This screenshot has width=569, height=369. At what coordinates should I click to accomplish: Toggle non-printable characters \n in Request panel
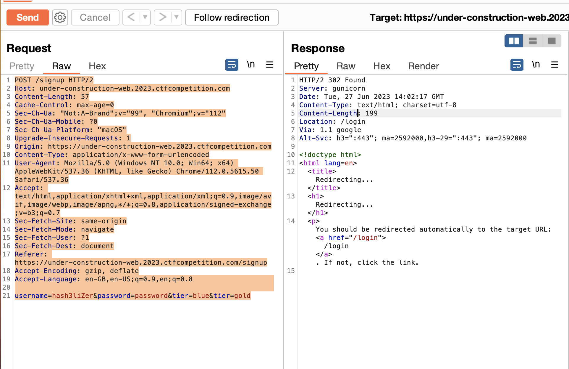(251, 65)
